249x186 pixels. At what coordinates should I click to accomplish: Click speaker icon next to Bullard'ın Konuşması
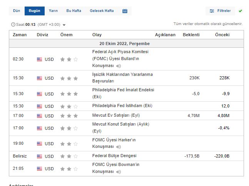click(x=119, y=66)
